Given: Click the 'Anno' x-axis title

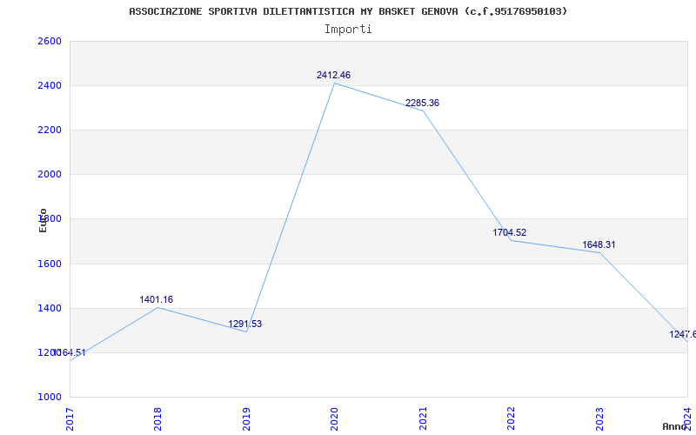Looking at the screenshot, I should pyautogui.click(x=674, y=427).
